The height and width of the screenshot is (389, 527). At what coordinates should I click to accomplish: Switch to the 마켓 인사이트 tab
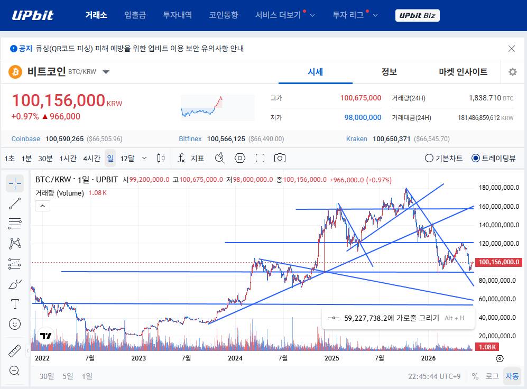point(463,72)
